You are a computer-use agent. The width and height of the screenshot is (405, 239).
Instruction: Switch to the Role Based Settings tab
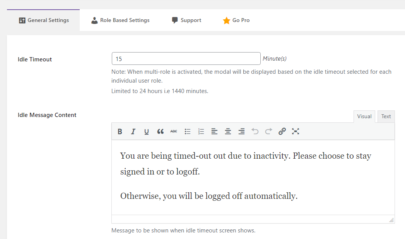120,20
